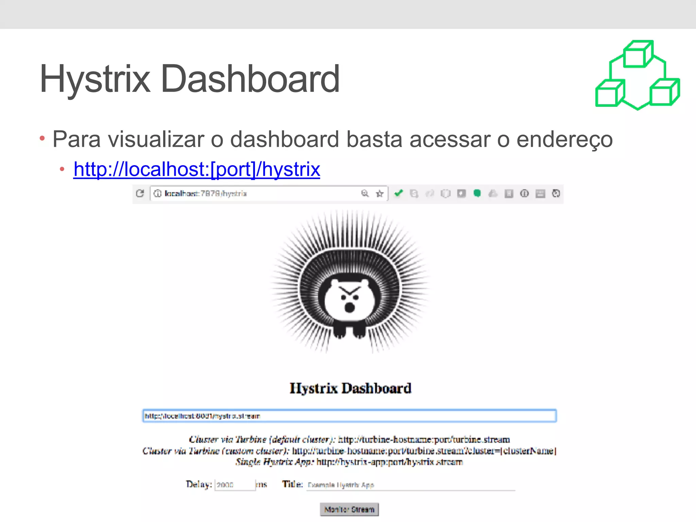
Task: Click the 'Single Hystrix App' example text
Action: click(349, 462)
